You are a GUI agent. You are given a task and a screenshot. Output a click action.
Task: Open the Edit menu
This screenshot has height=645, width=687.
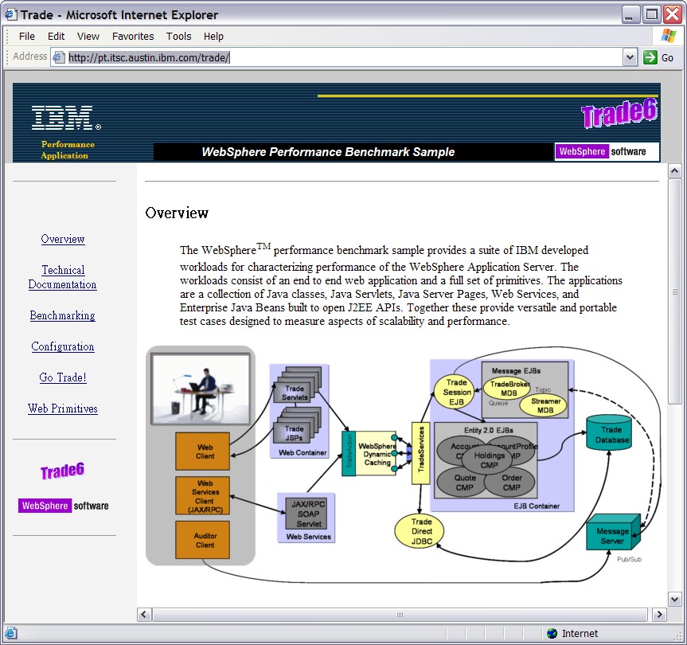[x=56, y=37]
